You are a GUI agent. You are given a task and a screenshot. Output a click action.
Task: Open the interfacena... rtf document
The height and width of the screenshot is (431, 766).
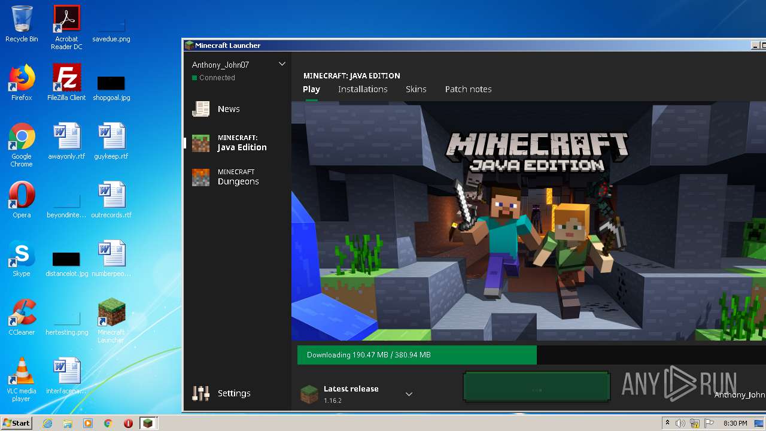(66, 376)
